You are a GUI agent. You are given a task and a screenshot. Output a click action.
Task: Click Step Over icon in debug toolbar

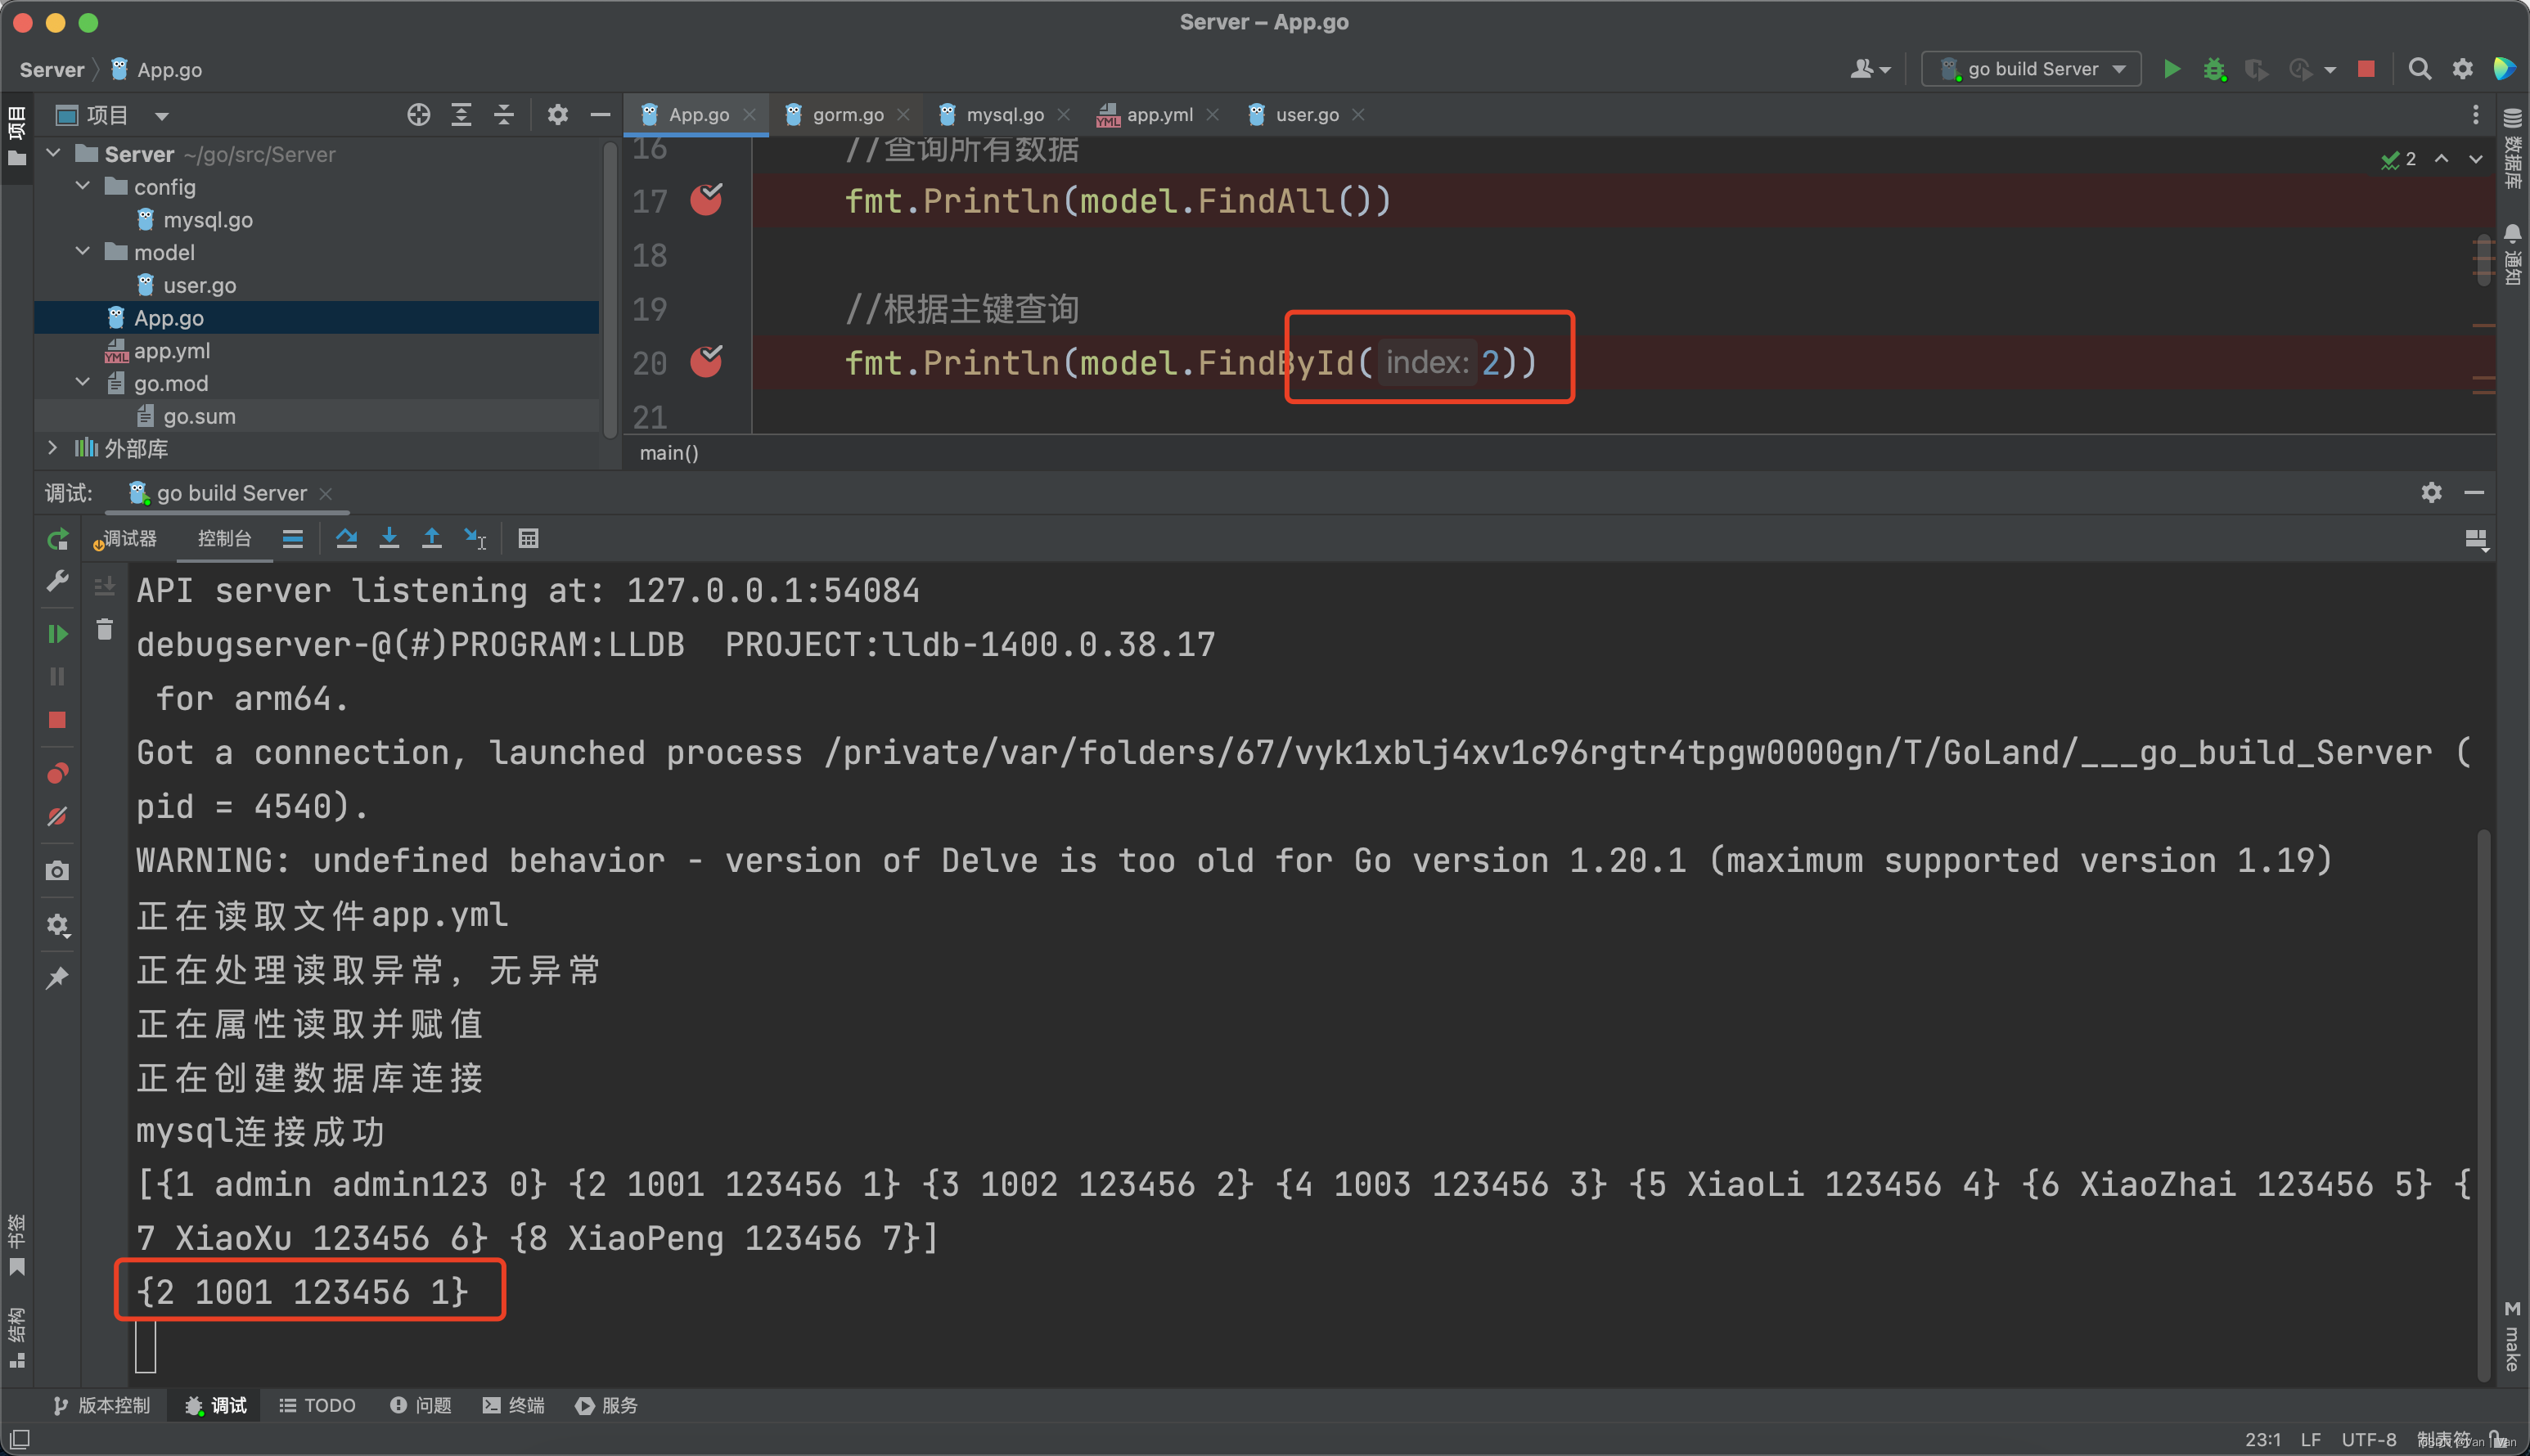[x=346, y=539]
